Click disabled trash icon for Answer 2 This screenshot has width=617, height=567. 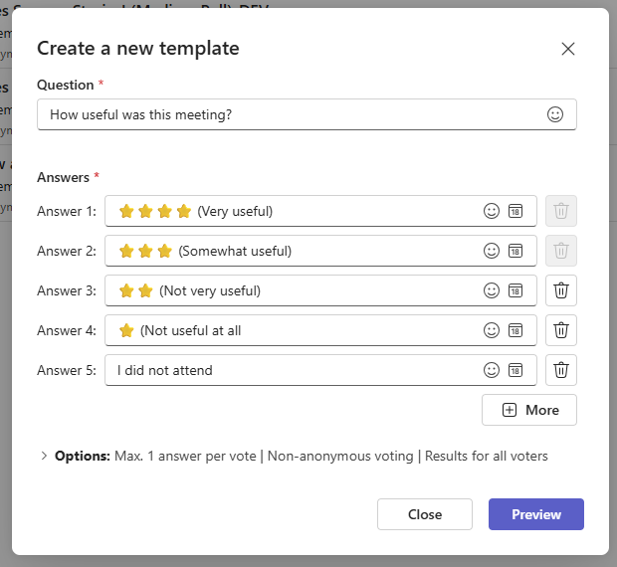(560, 251)
